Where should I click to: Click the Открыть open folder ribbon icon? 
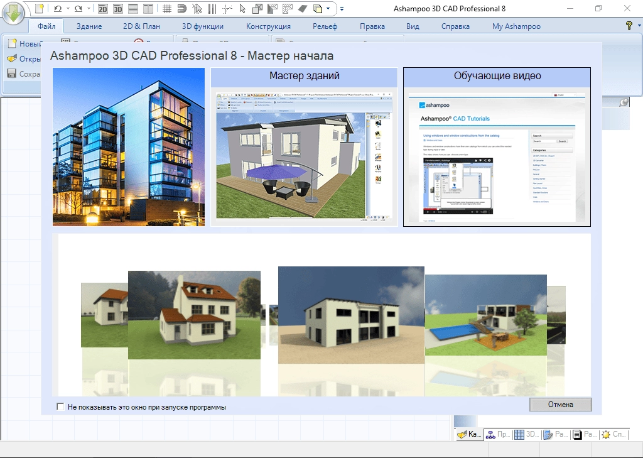click(x=13, y=58)
